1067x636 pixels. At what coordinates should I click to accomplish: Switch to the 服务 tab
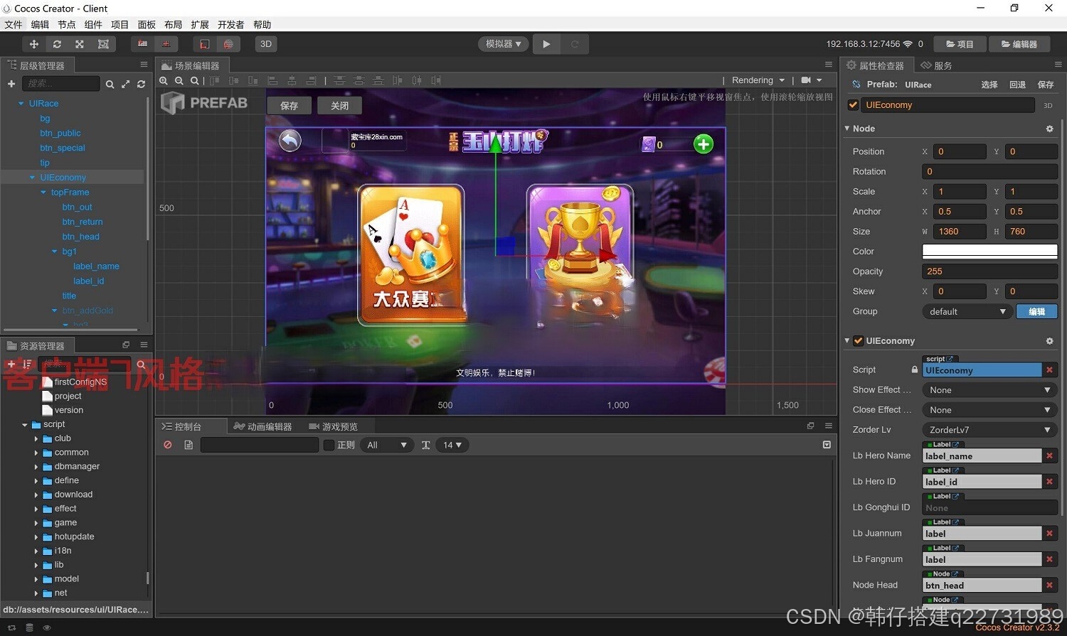tap(937, 65)
